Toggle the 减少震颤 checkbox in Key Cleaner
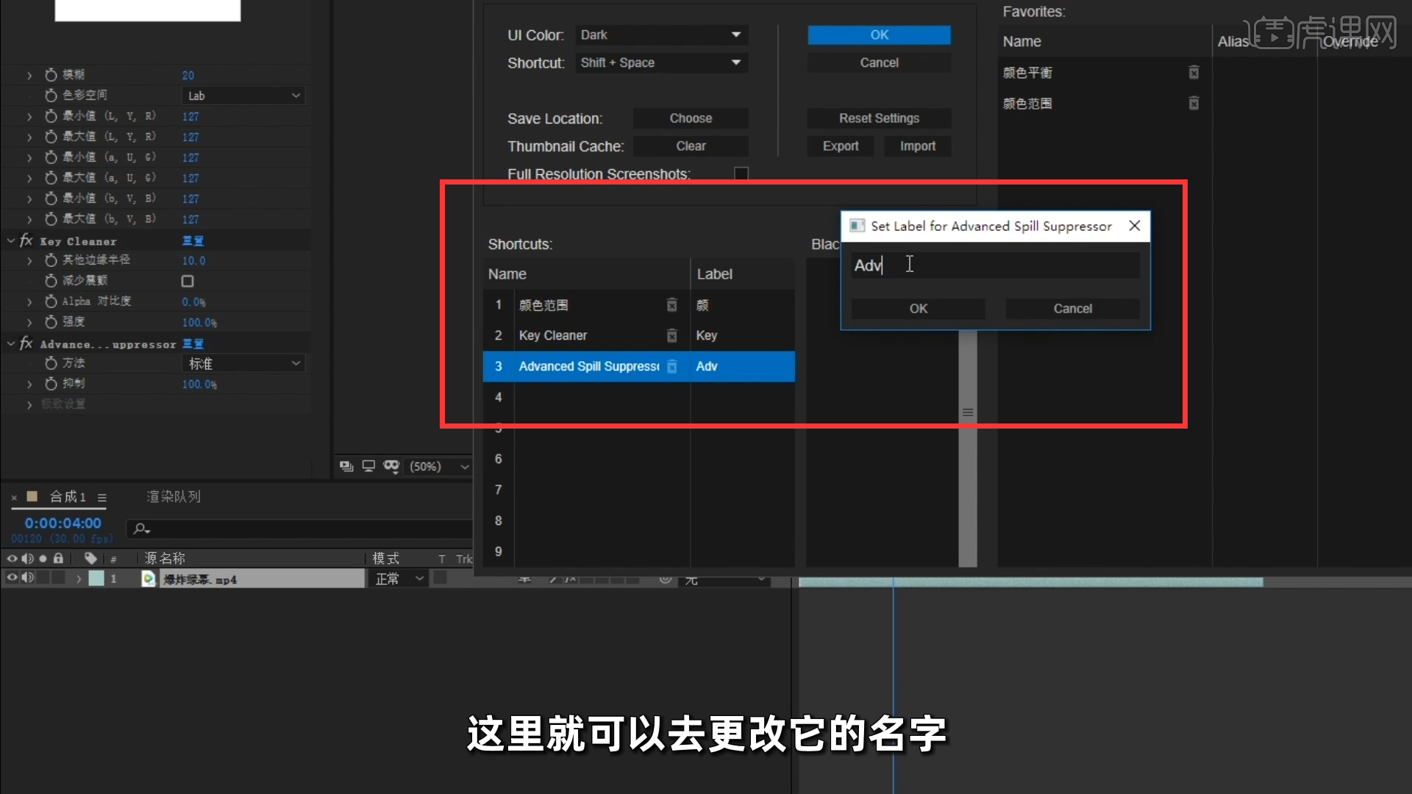The height and width of the screenshot is (794, 1412). pos(187,280)
